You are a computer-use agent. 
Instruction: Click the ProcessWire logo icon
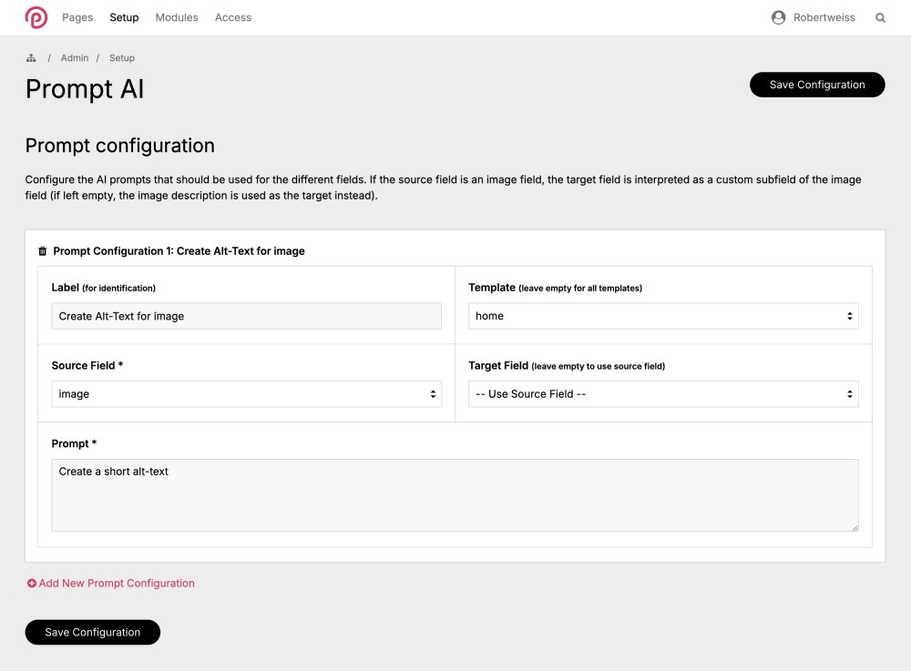tap(36, 17)
